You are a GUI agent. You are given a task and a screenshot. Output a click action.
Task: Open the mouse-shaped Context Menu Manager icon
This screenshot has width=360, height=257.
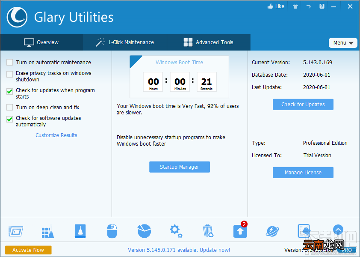pyautogui.click(x=112, y=231)
